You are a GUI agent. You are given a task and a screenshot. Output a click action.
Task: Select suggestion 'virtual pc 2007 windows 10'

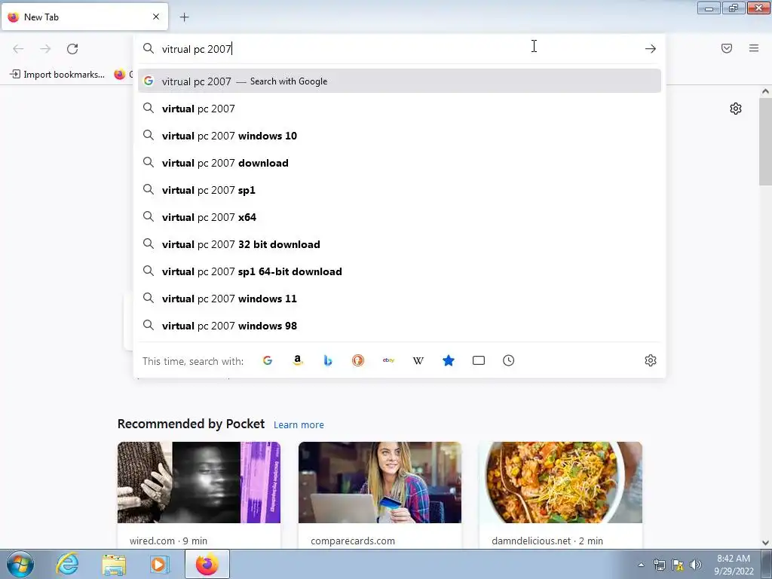click(400, 136)
